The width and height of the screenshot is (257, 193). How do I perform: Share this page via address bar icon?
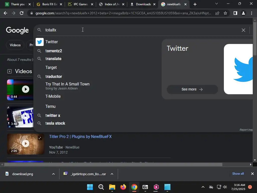[x=217, y=13]
